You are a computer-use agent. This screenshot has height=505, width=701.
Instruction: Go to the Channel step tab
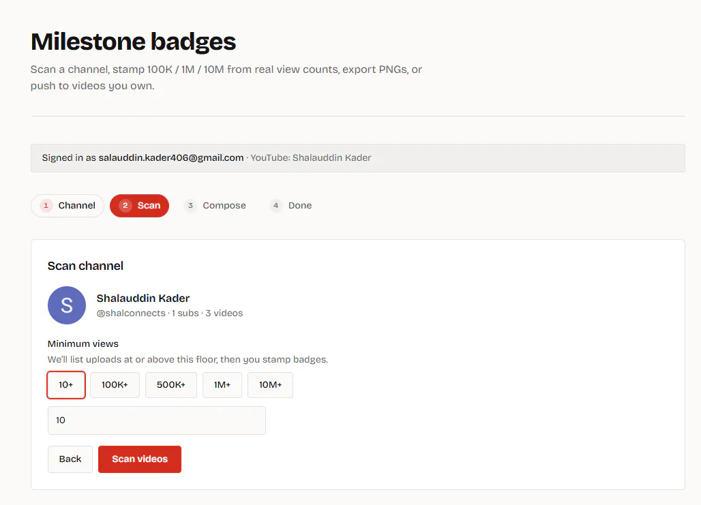click(68, 206)
